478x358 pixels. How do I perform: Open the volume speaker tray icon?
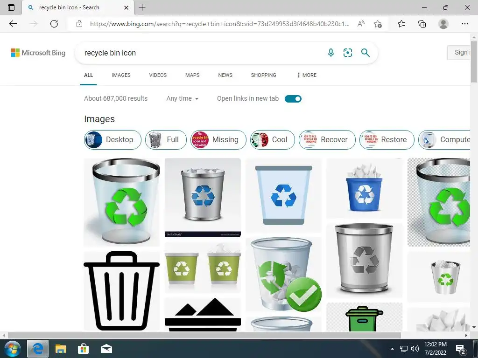(x=415, y=349)
